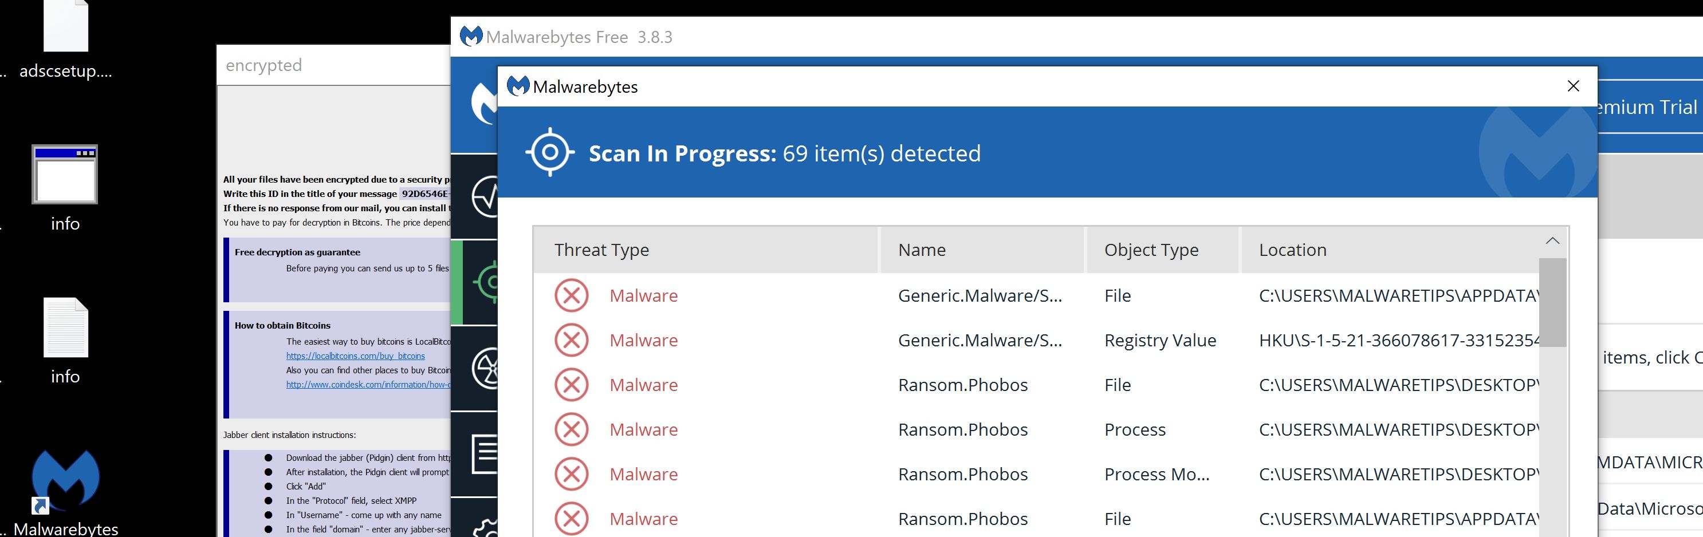
Task: Sort by the Name column header
Action: pyautogui.click(x=922, y=250)
